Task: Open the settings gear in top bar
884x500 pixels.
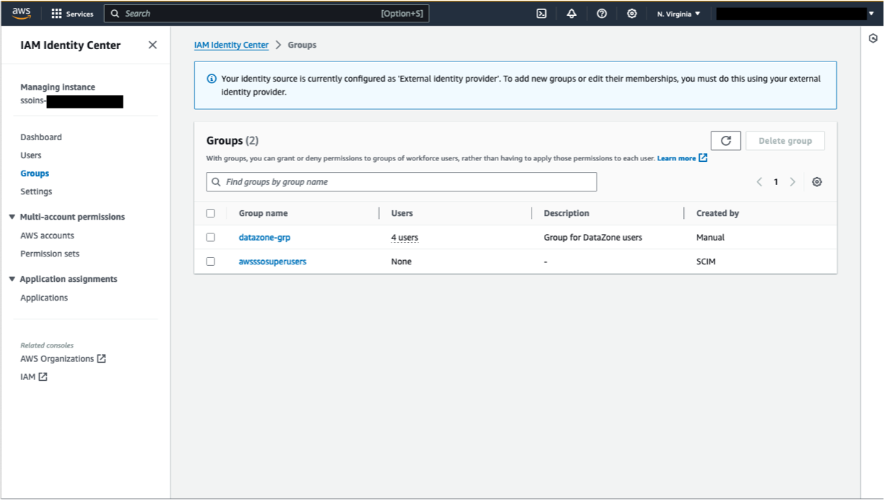Action: pos(632,13)
